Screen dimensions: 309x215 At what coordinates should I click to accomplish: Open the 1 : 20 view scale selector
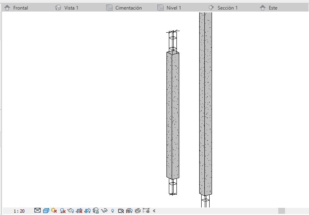tap(19, 211)
